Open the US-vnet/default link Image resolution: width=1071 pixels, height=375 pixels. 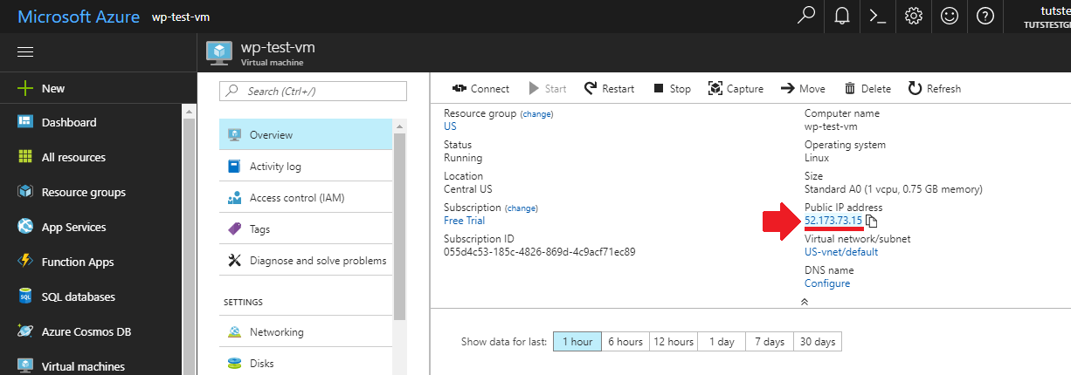pyautogui.click(x=841, y=252)
